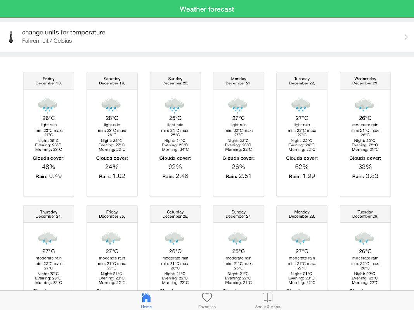414x310 pixels.
Task: Click rain cloud icon for Friday December 18
Action: (x=48, y=105)
